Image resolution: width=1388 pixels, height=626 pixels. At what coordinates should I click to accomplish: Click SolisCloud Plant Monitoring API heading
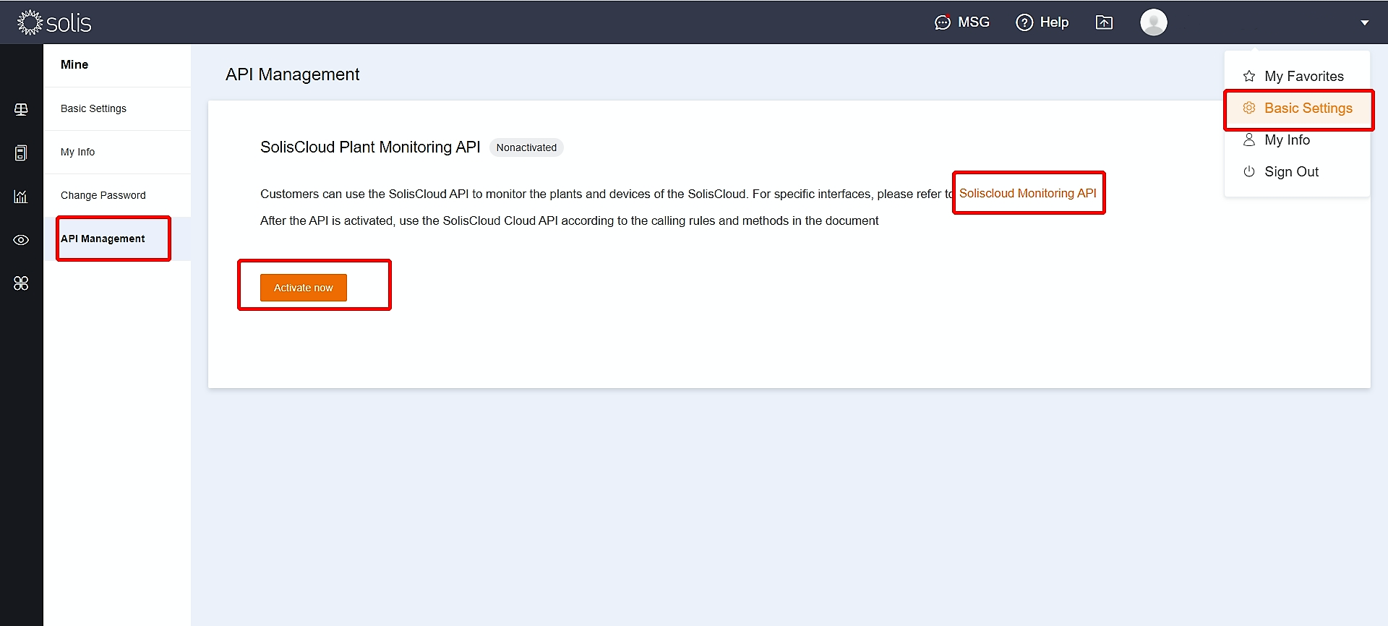point(370,147)
